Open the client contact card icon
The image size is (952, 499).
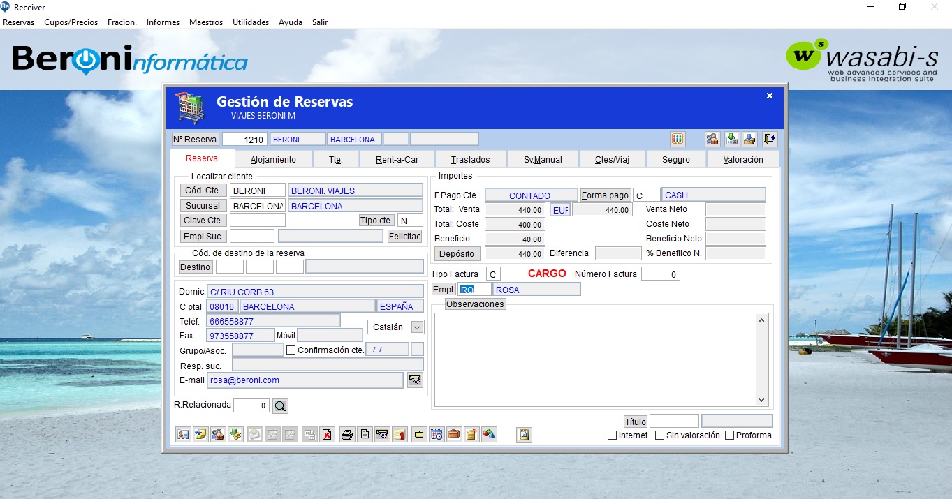click(182, 434)
